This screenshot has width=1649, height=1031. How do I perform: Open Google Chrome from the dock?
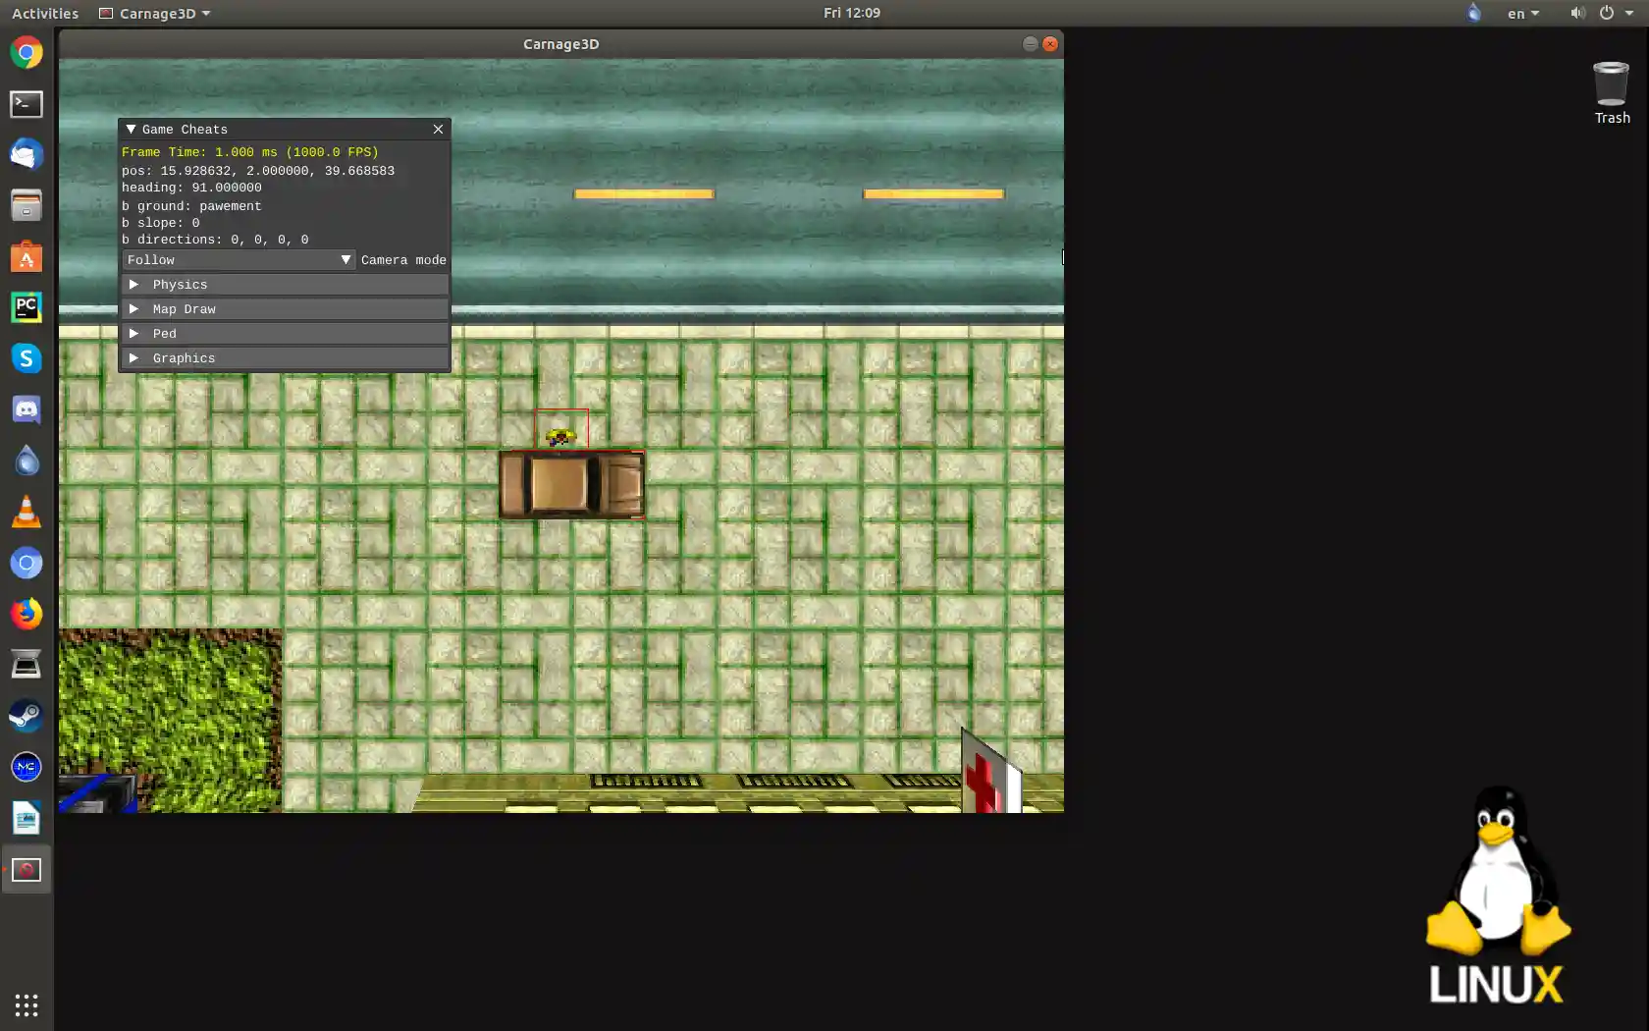pyautogui.click(x=26, y=52)
